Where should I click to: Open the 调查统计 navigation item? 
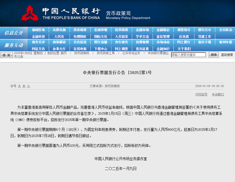tap(184, 30)
